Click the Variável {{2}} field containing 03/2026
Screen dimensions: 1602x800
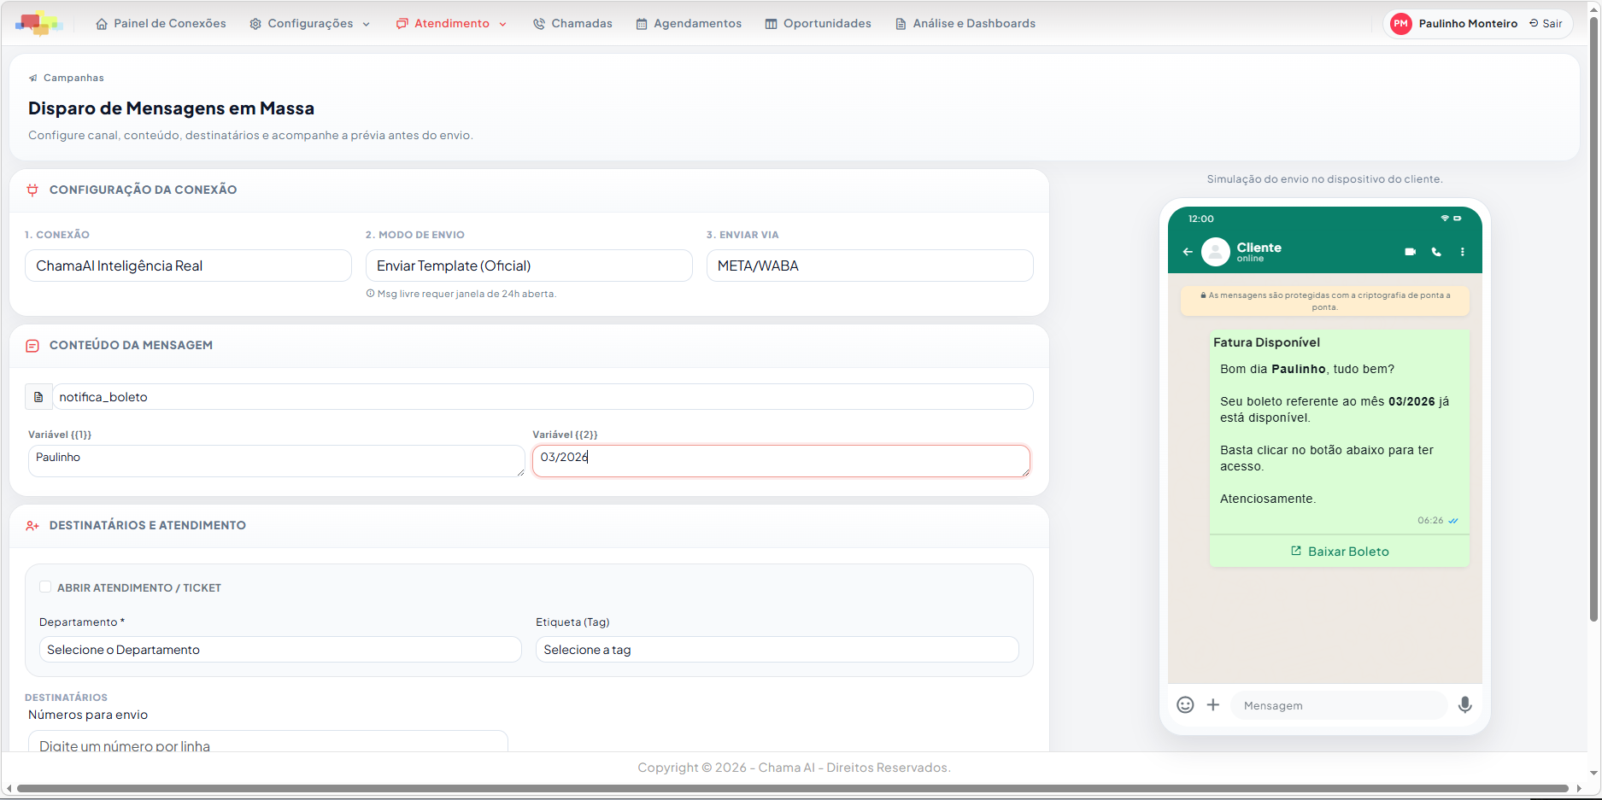[x=781, y=461]
